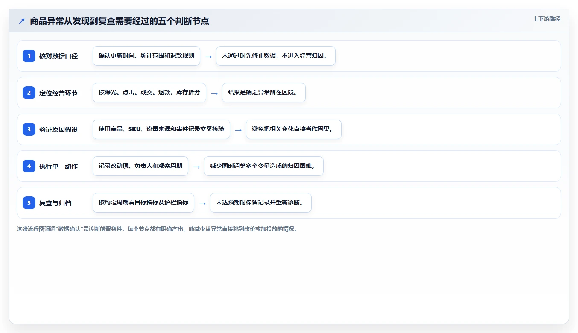Click the 按约定周期看目标指标及护栏指标 box
This screenshot has height=333, width=578.
pyautogui.click(x=143, y=203)
